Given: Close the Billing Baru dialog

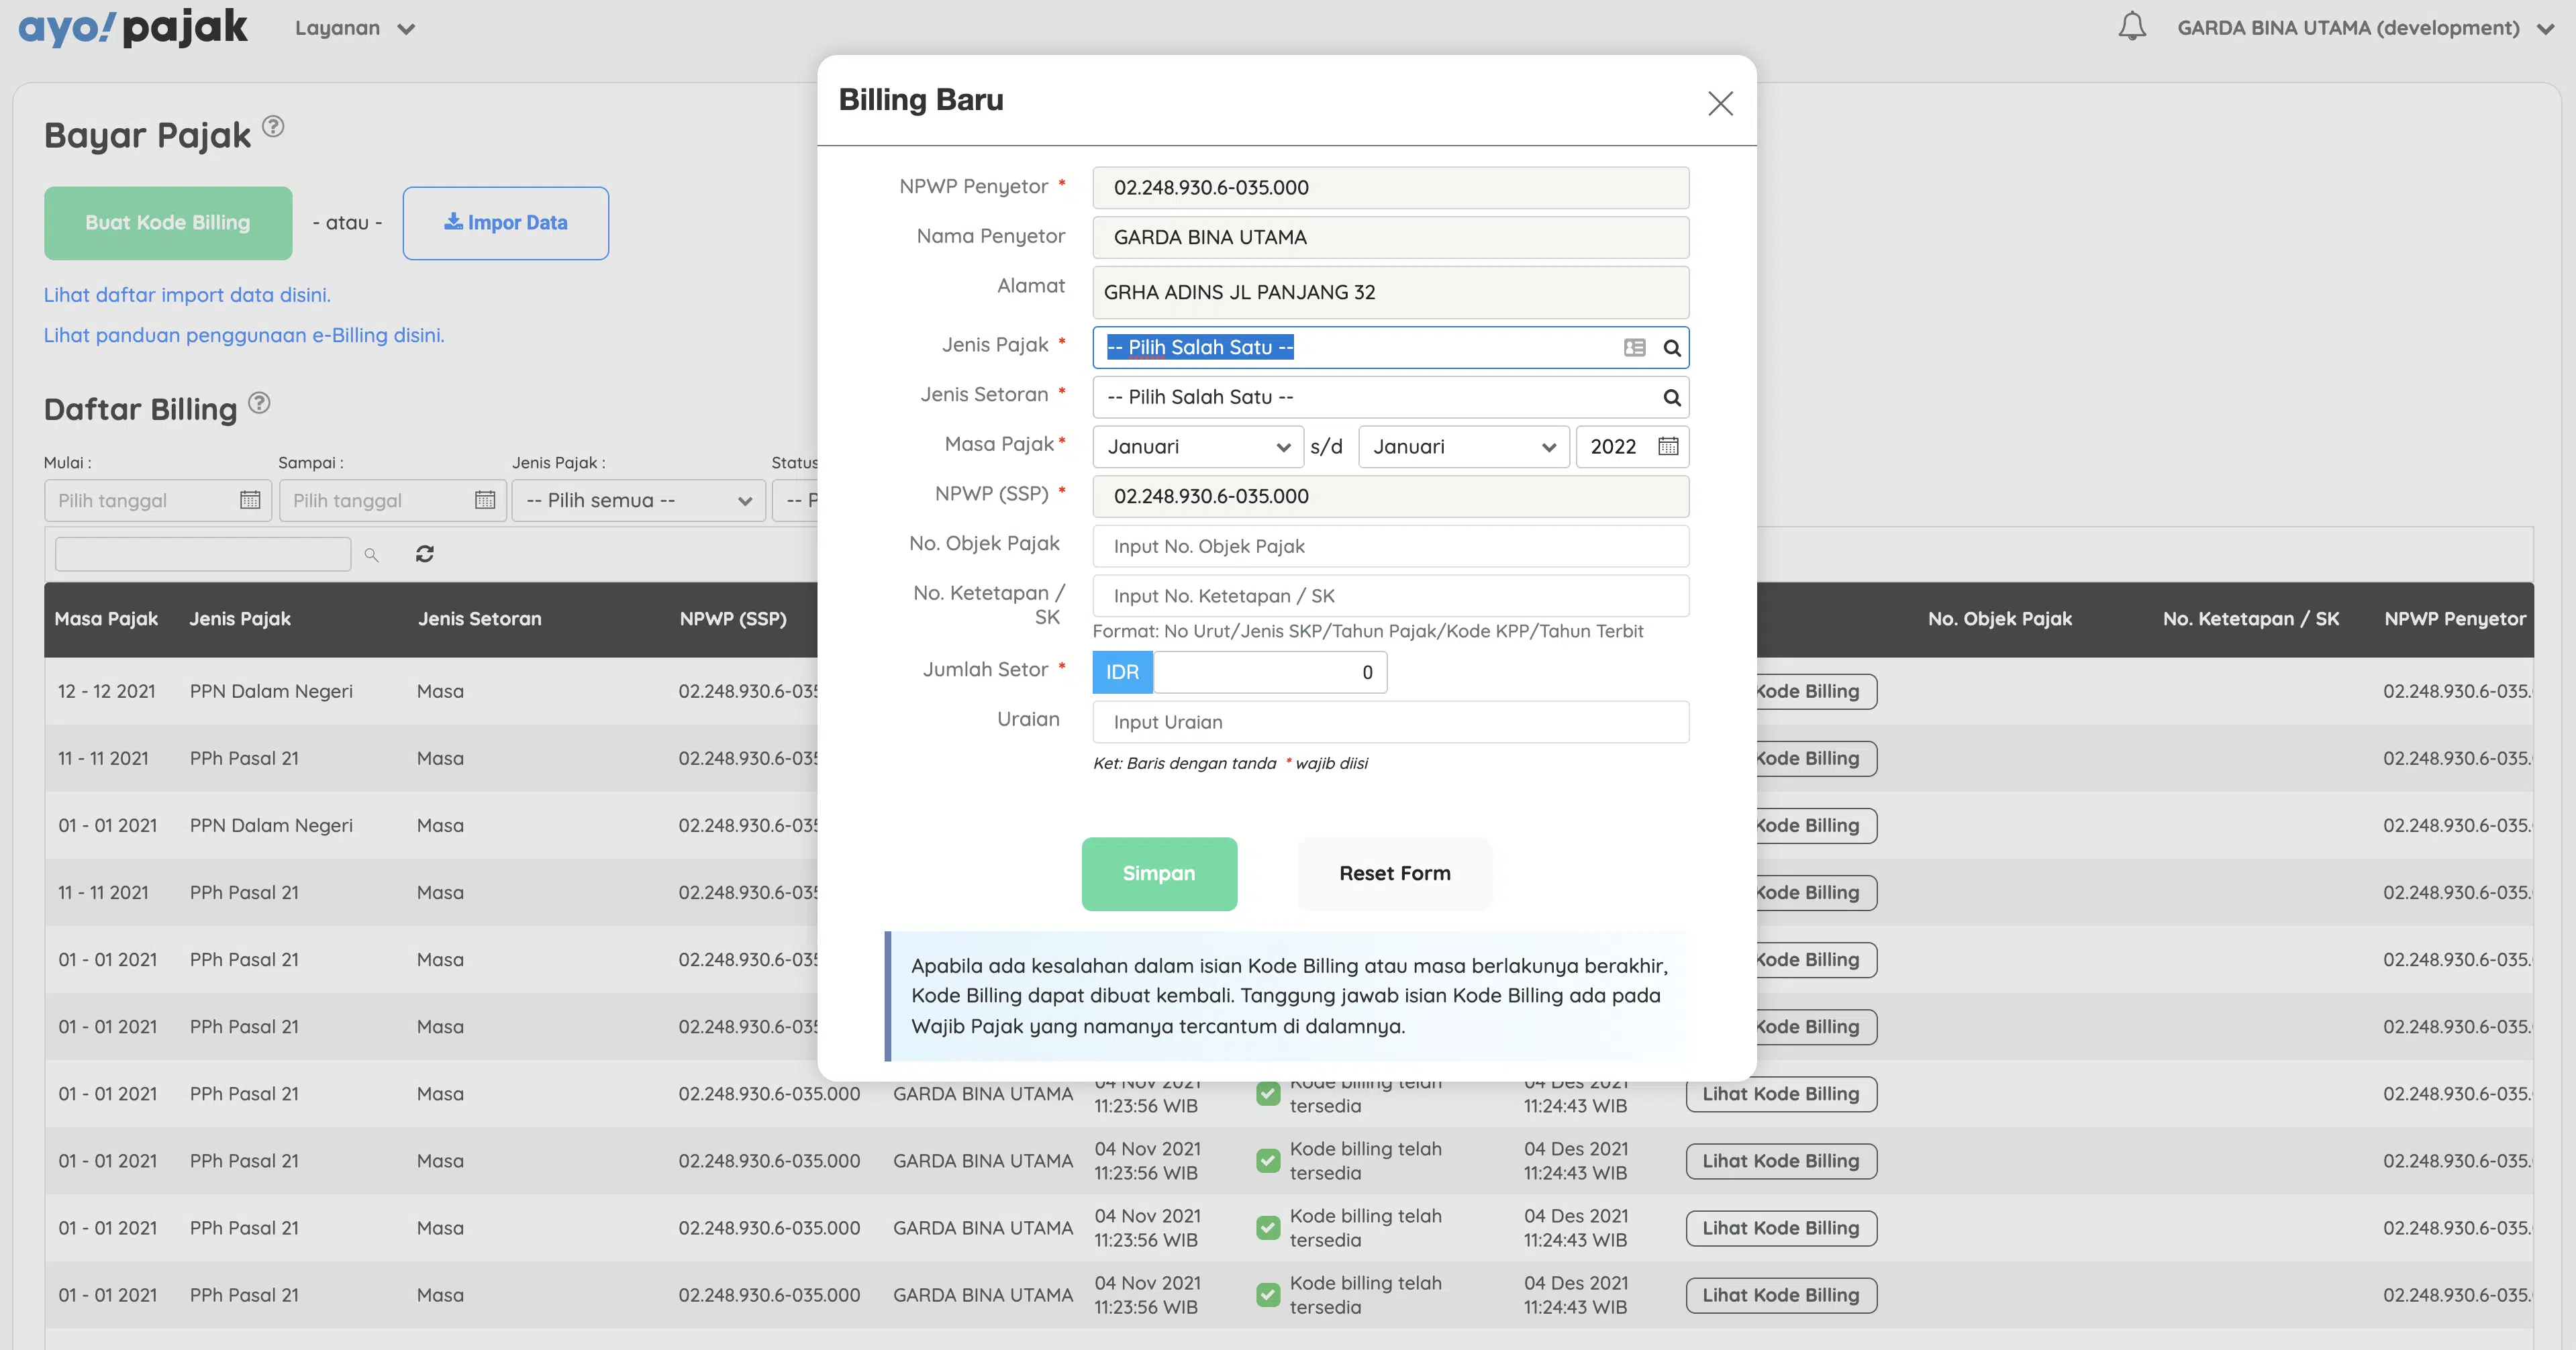Looking at the screenshot, I should 1720,103.
